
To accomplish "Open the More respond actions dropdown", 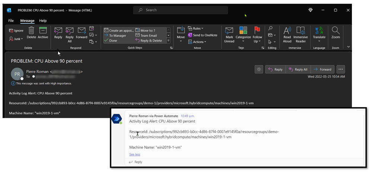I will point(93,42).
